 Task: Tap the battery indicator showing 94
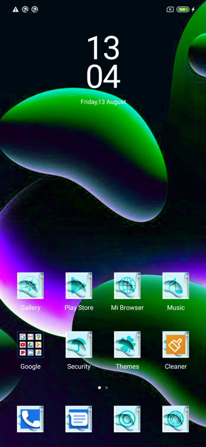pos(183,9)
